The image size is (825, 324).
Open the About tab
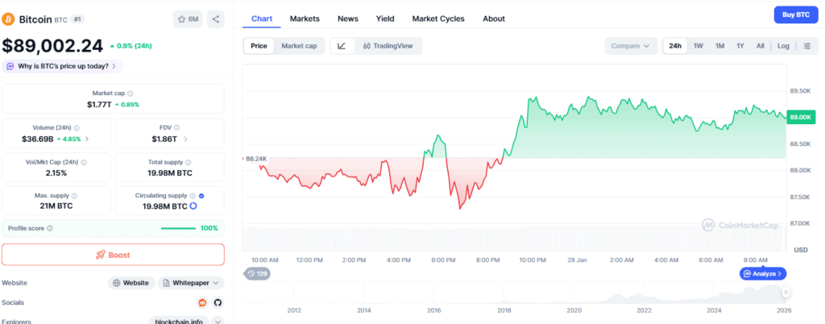(494, 19)
